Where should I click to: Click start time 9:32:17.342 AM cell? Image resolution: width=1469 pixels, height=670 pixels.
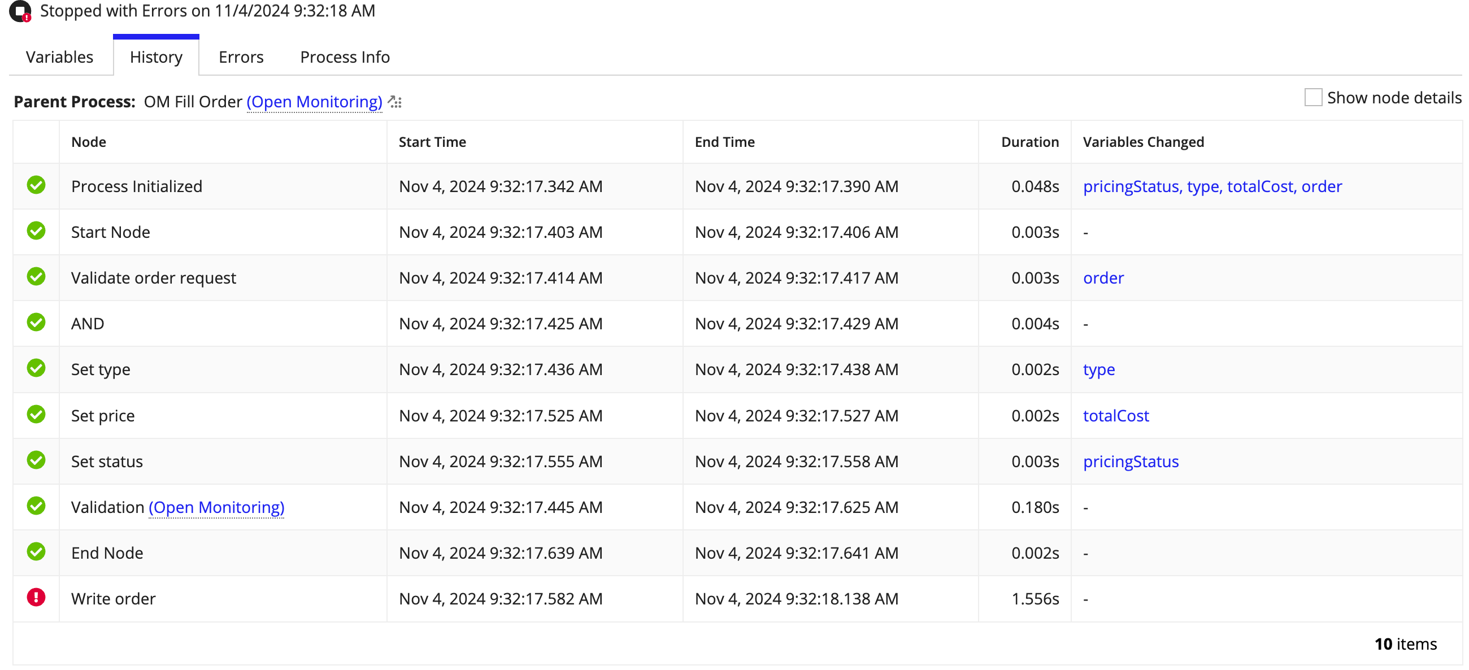[x=501, y=186]
